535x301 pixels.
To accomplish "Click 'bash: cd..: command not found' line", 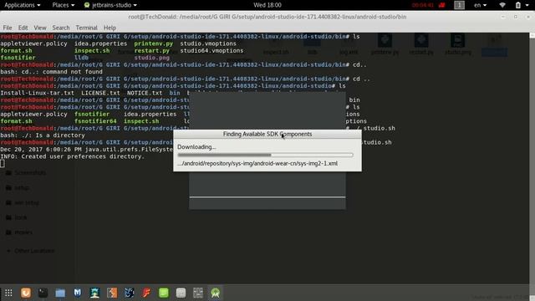I will (51, 72).
